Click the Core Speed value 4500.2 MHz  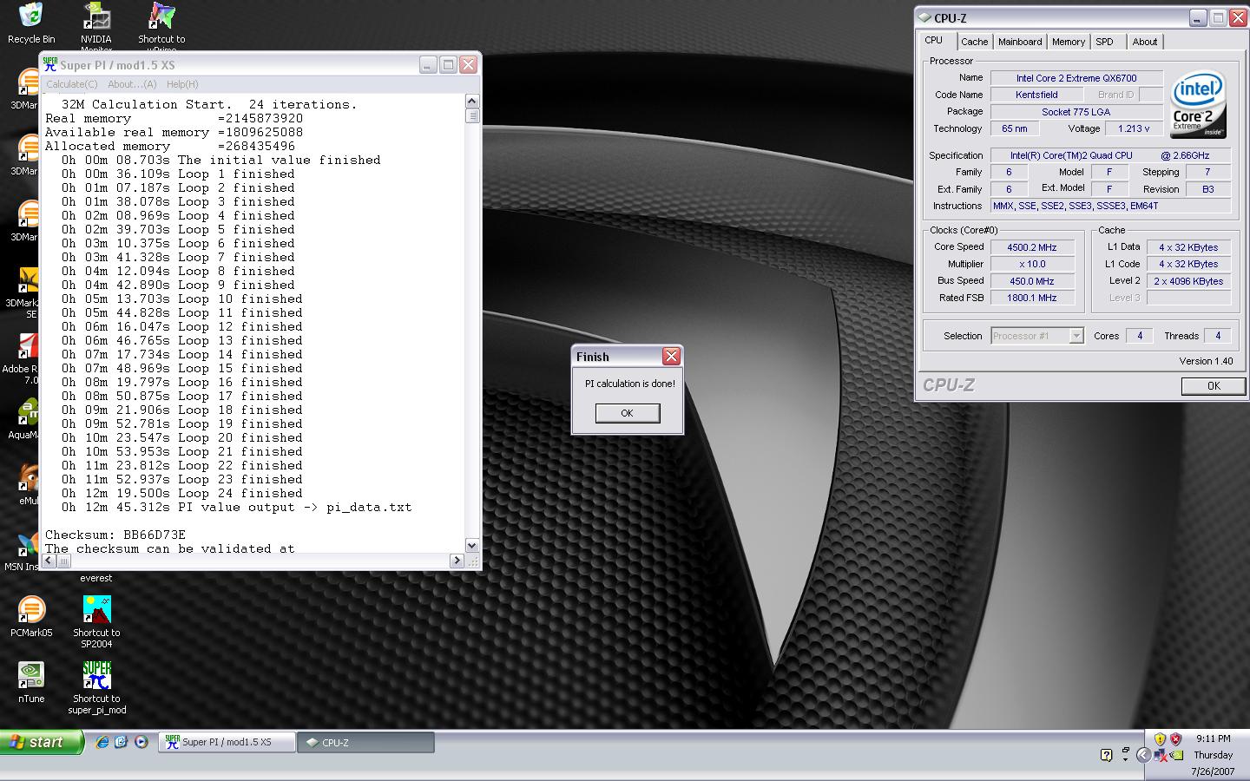1032,247
